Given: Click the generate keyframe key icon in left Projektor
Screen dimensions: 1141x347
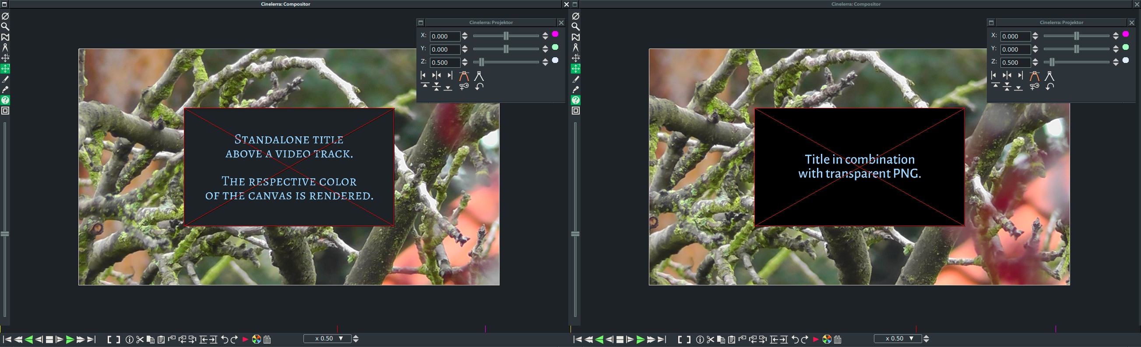Looking at the screenshot, I should (464, 87).
